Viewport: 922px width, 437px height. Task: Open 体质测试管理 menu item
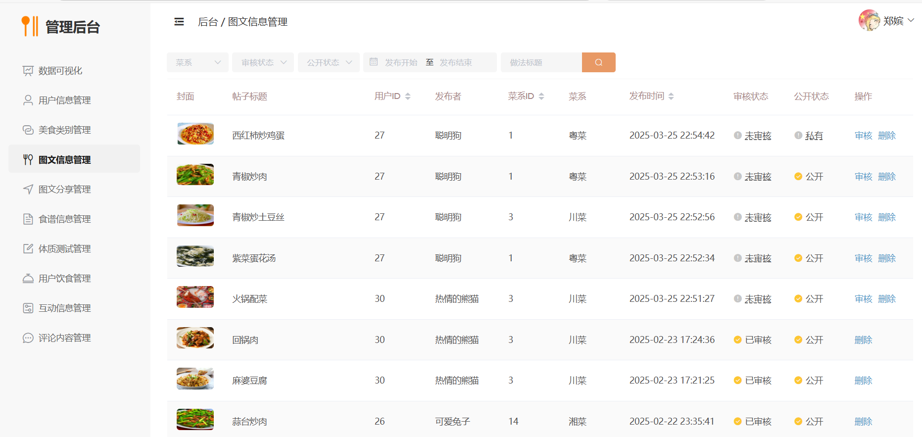click(x=74, y=248)
